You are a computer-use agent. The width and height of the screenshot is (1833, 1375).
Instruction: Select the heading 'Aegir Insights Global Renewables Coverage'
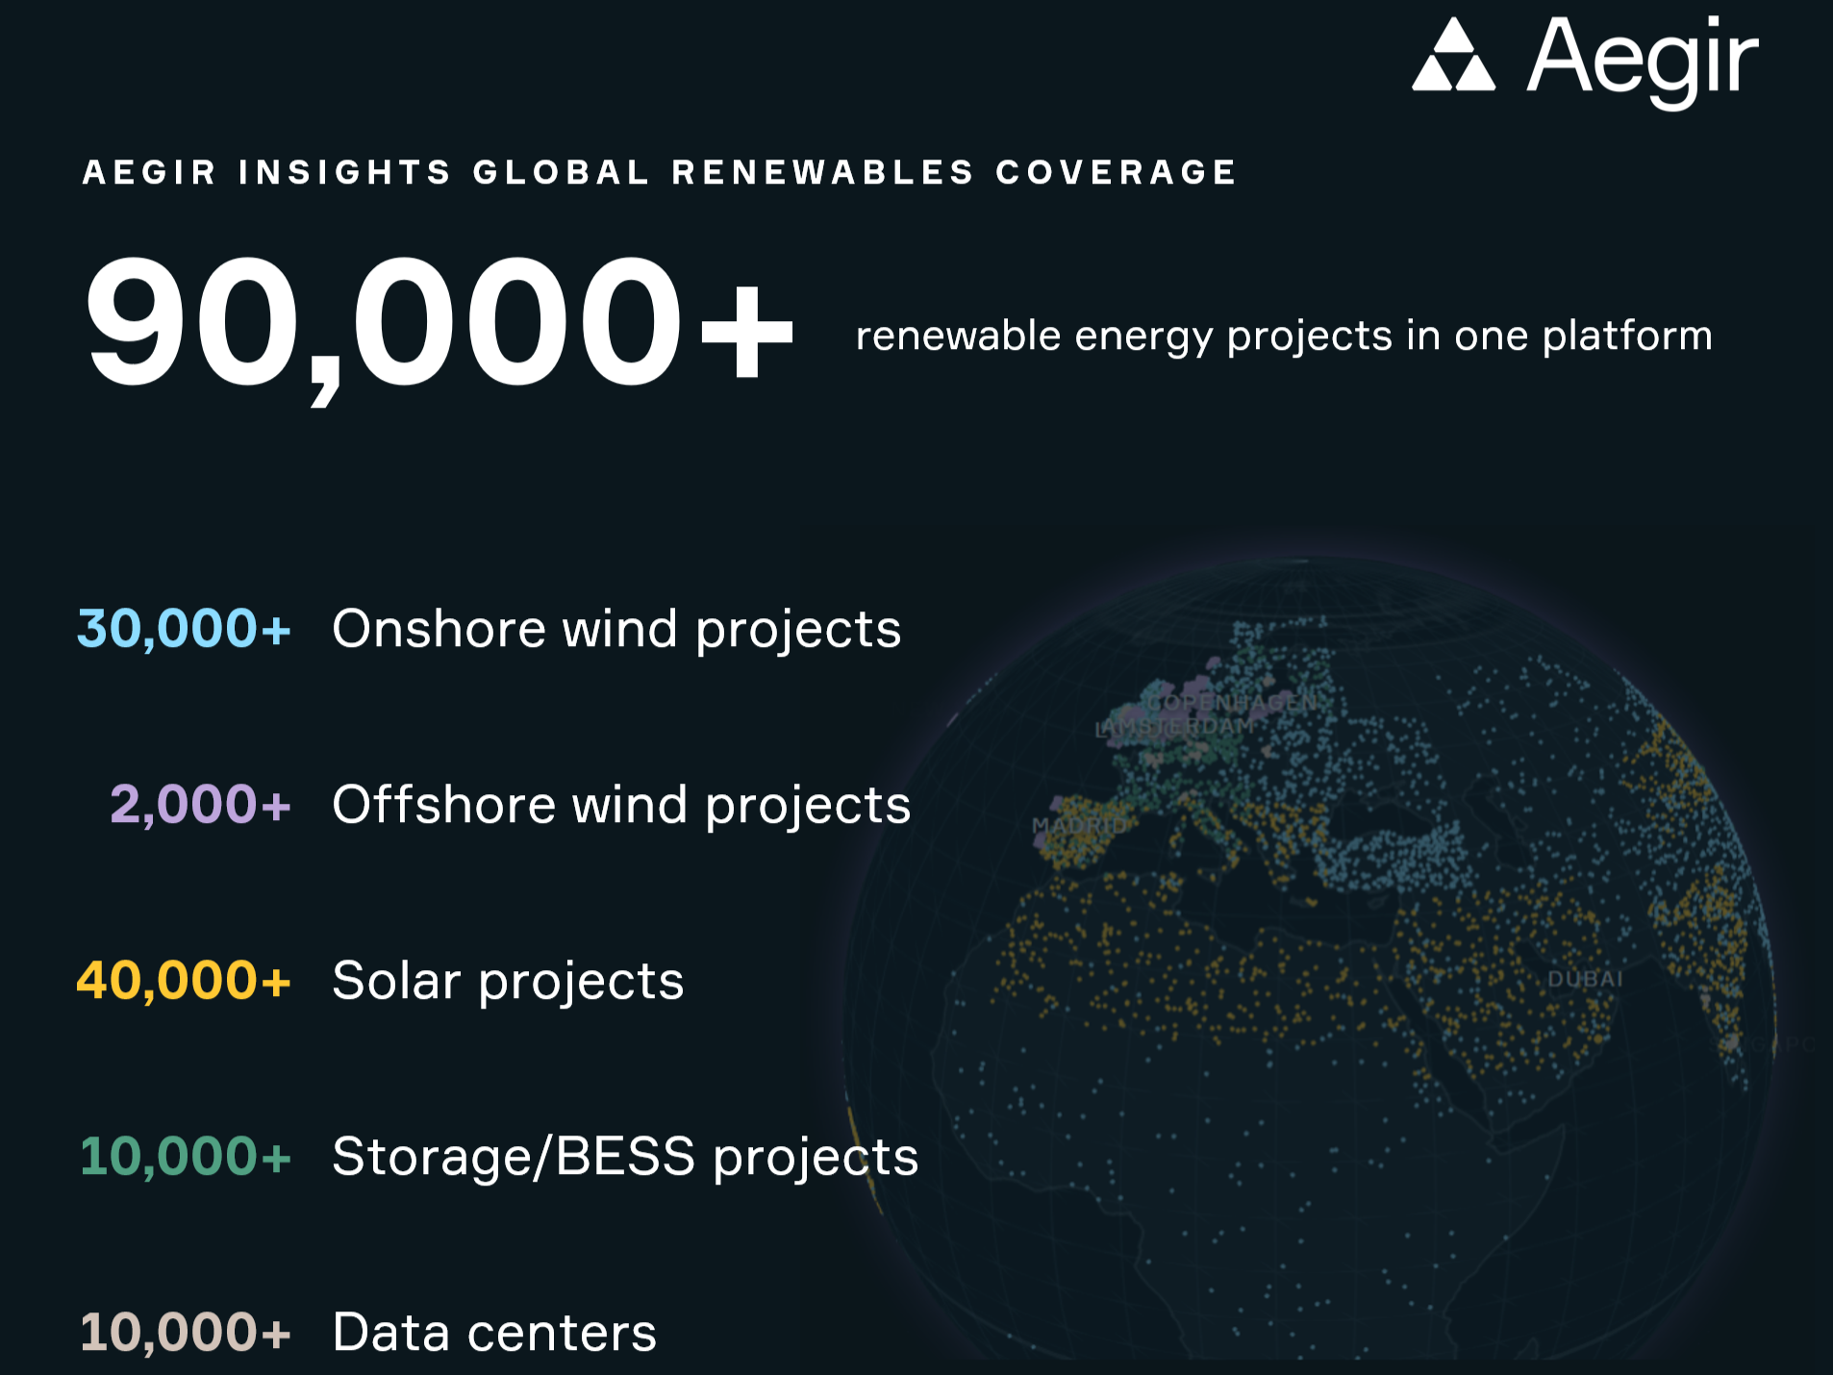click(x=660, y=172)
